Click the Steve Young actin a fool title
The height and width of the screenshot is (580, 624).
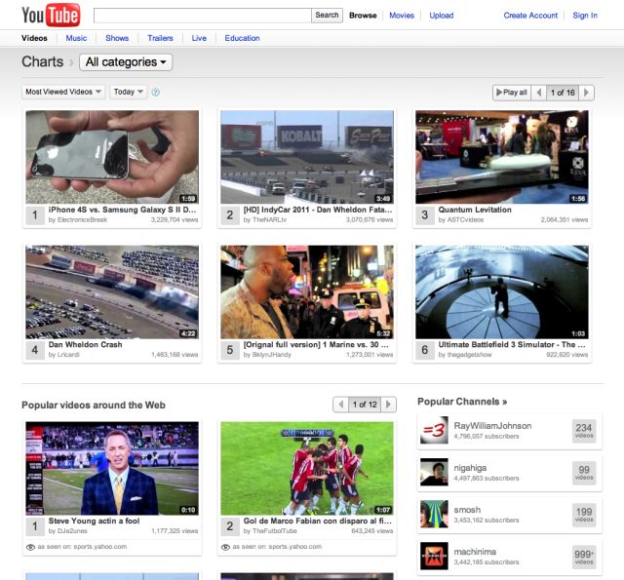[94, 521]
